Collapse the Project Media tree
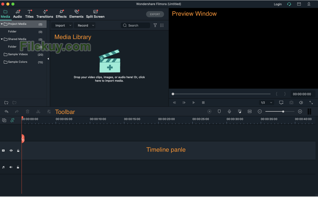This screenshot has height=197, width=318. [2, 24]
